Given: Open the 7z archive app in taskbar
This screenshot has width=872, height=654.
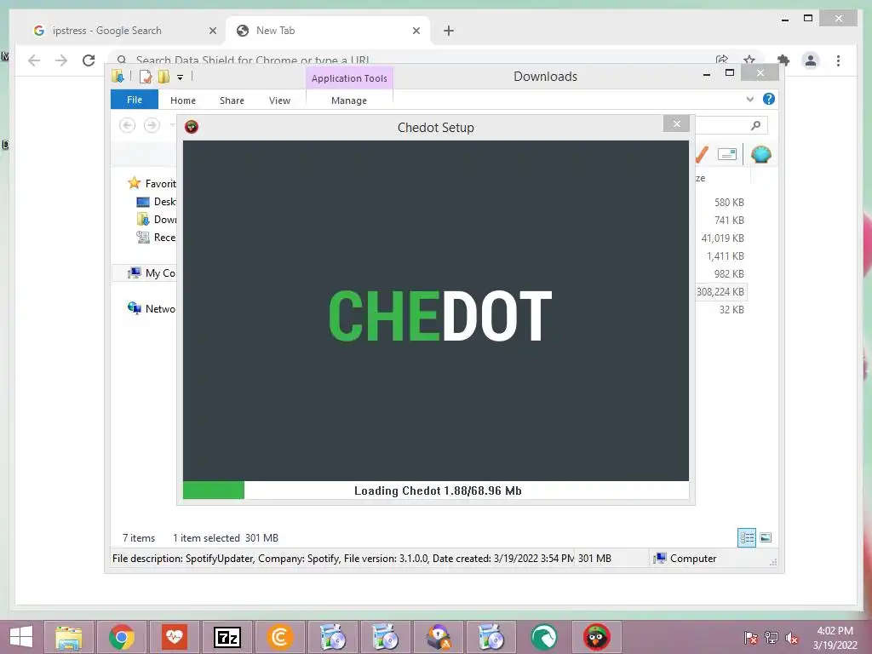Looking at the screenshot, I should pyautogui.click(x=227, y=637).
